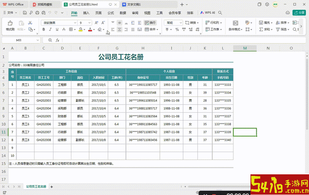Click the horizontal scrollbar at the bottom
Screen dimensions: 309x195
coord(219,186)
